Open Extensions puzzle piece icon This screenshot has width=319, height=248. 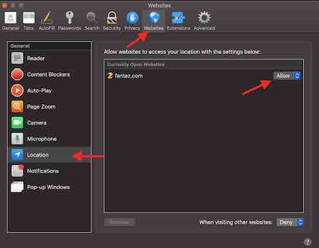(x=178, y=18)
